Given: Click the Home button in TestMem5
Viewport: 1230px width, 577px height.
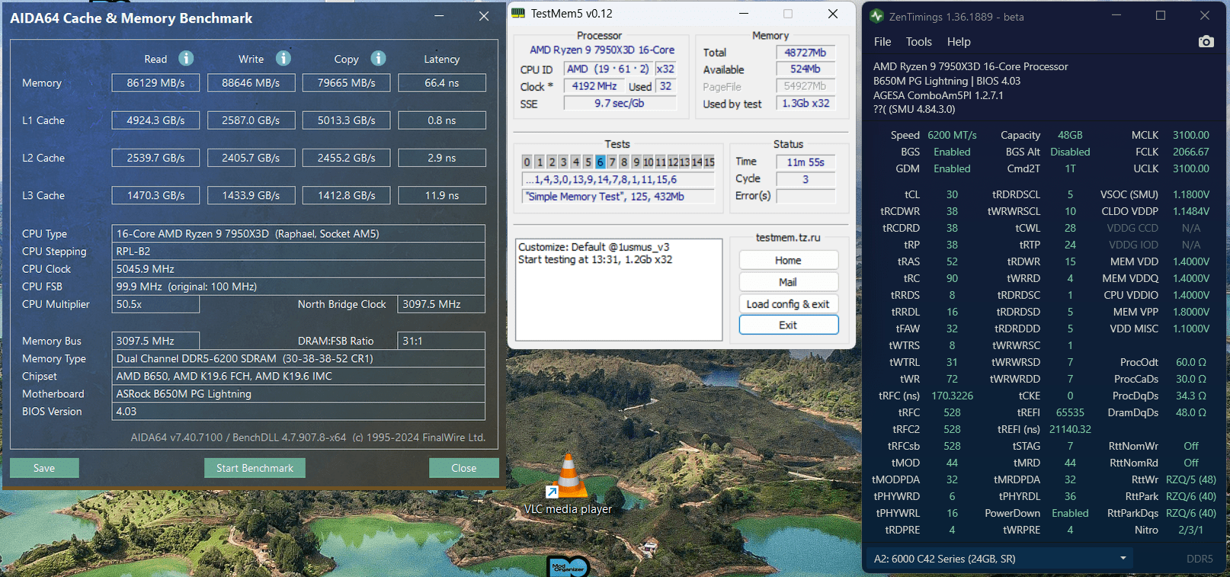Looking at the screenshot, I should coord(788,261).
